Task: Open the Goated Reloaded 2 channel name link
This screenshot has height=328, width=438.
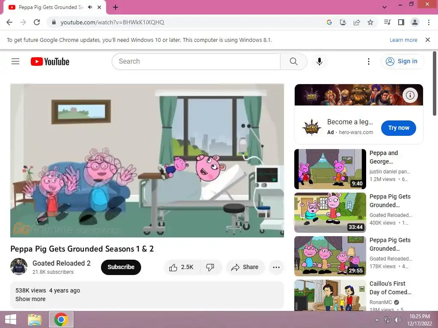Action: (x=62, y=263)
